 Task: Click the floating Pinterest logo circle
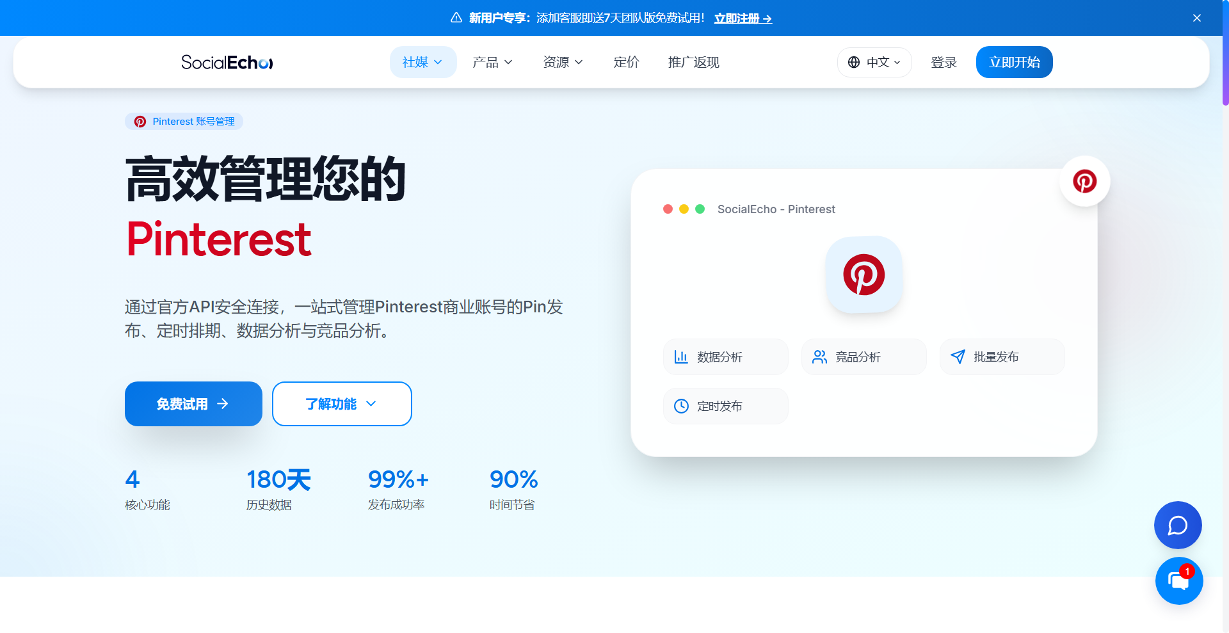[1085, 181]
